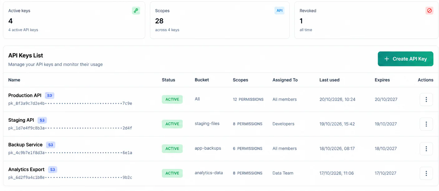Click 'Manage your API keys' description text
The height and width of the screenshot is (191, 439).
point(56,65)
